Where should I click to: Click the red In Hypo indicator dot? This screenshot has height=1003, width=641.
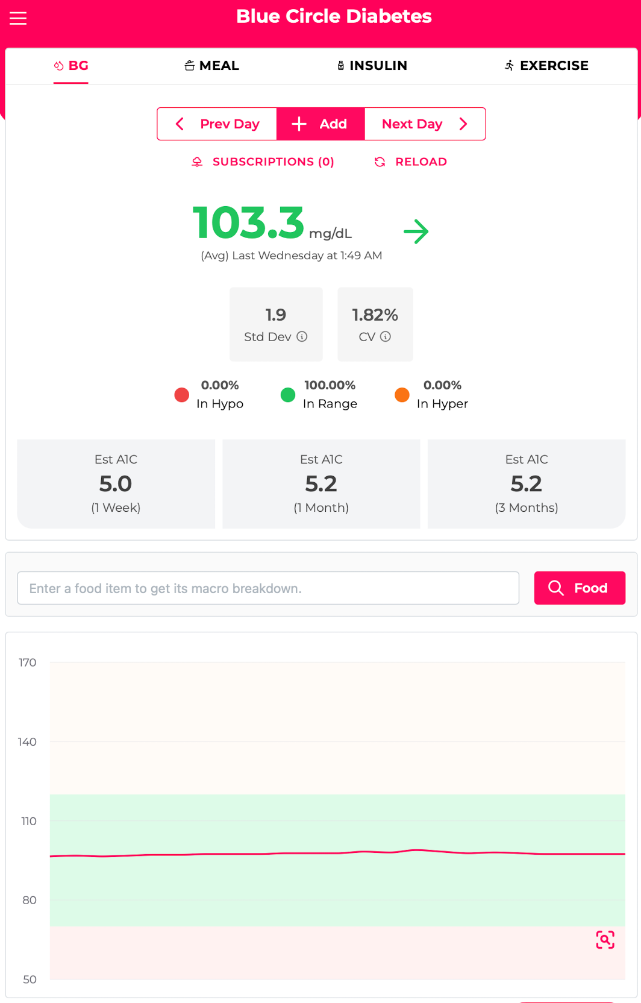point(181,395)
